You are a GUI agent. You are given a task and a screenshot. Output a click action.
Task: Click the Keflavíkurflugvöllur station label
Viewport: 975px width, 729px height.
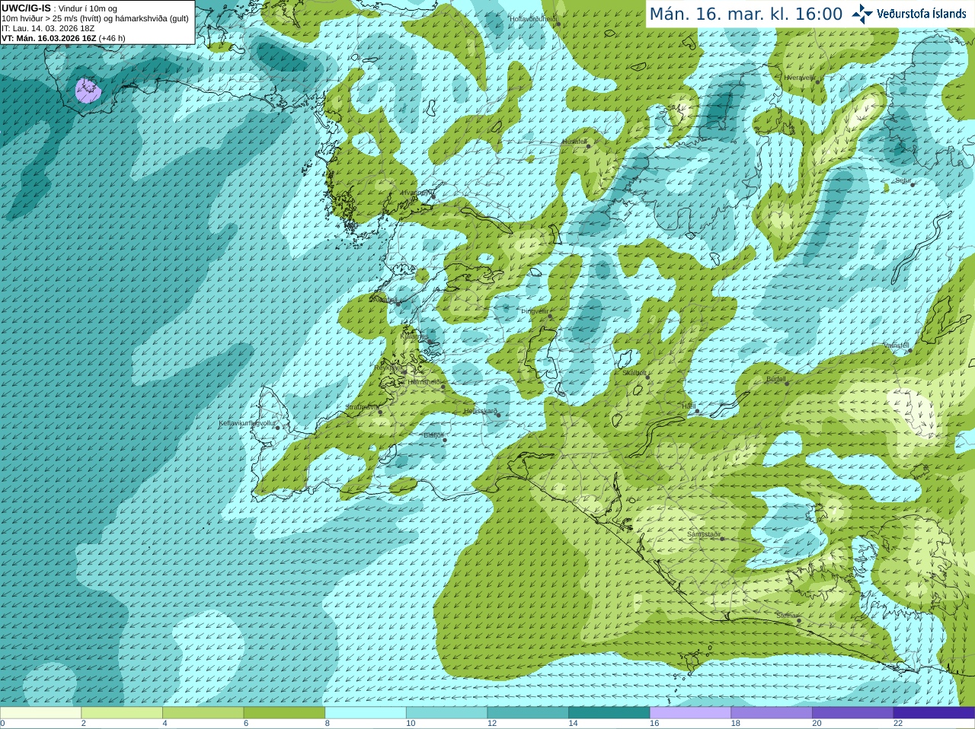[x=247, y=423]
